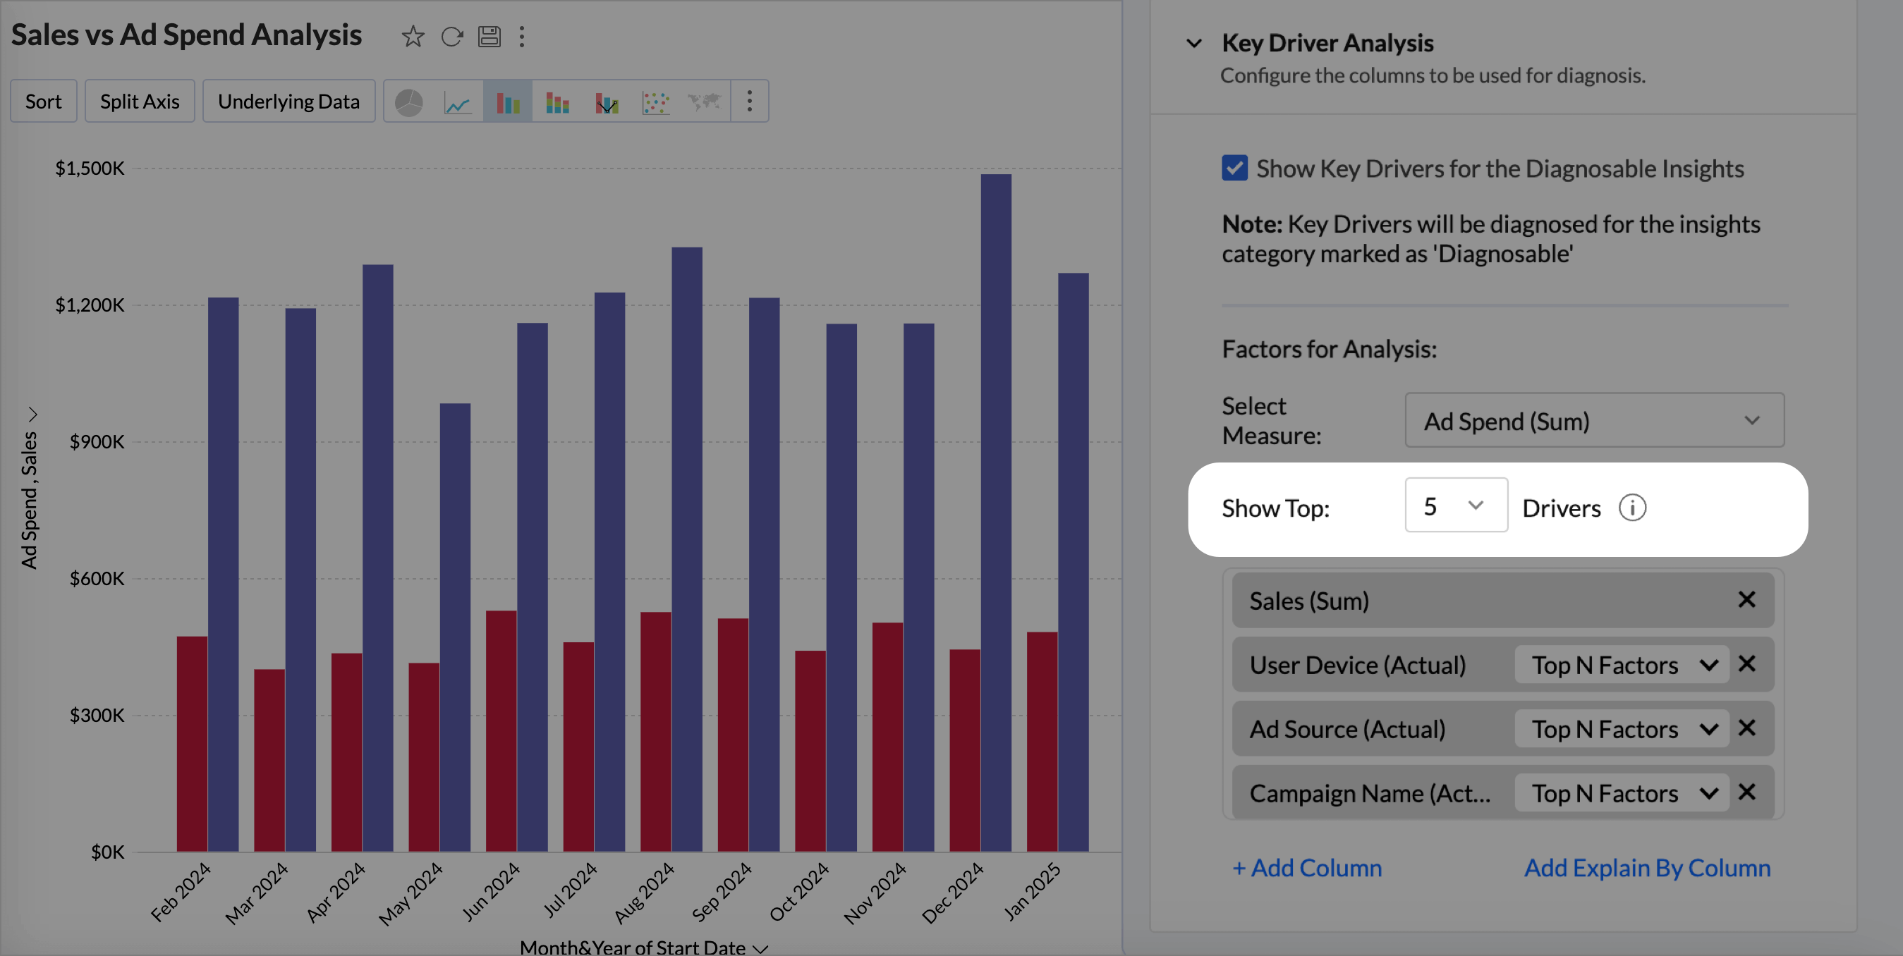The height and width of the screenshot is (956, 1903).
Task: Uncheck Show Key Drivers for Diagnosable Insights
Action: pyautogui.click(x=1234, y=168)
